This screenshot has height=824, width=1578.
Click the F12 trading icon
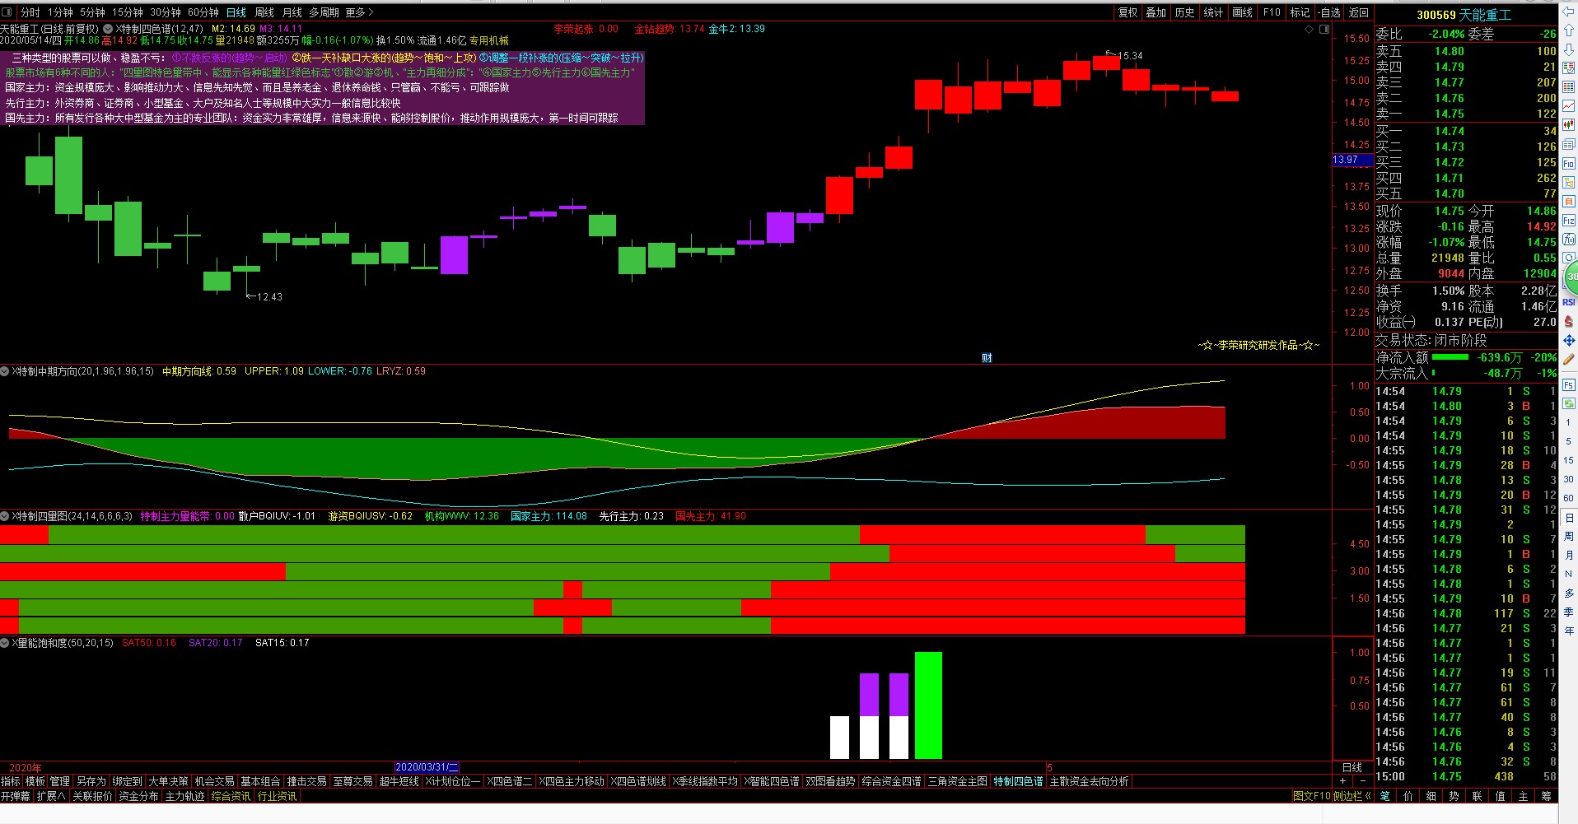(x=1569, y=220)
